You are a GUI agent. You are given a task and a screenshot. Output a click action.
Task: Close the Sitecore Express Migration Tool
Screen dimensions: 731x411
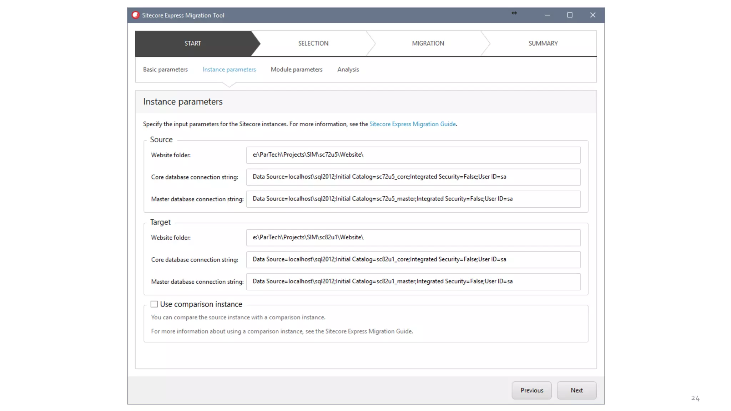click(x=593, y=15)
